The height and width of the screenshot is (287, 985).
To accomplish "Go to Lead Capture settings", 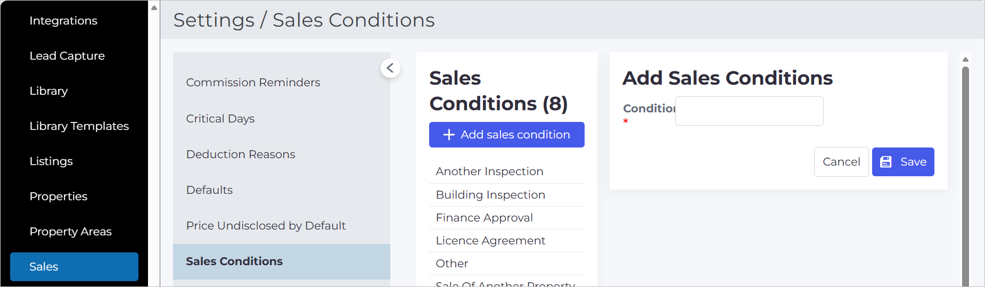I will tap(67, 56).
